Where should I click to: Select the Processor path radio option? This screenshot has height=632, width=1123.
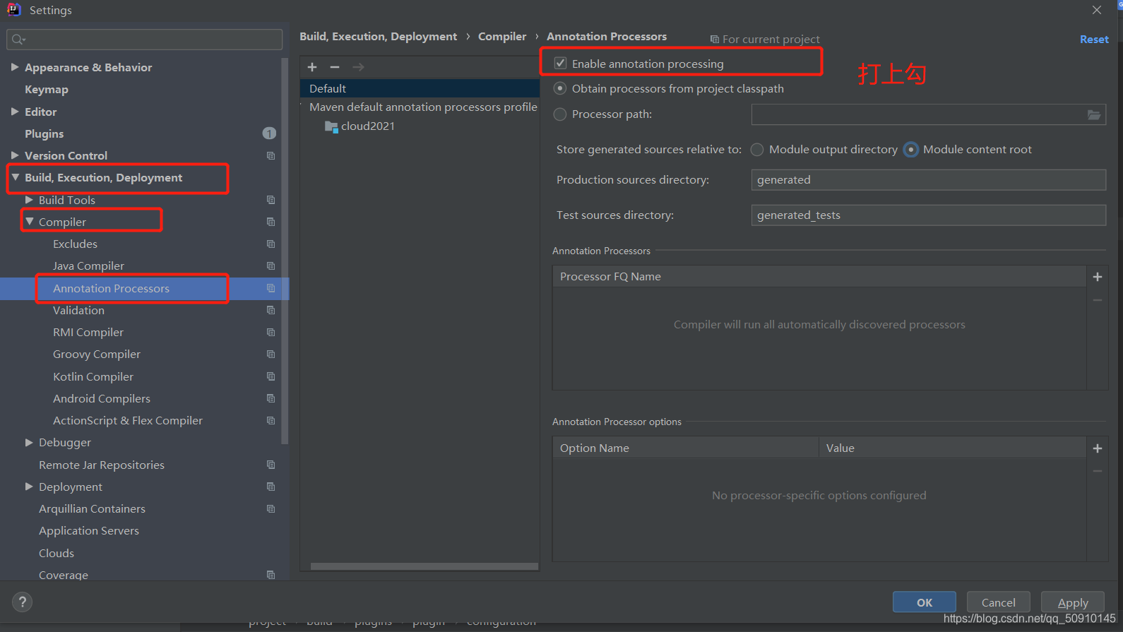coord(560,114)
